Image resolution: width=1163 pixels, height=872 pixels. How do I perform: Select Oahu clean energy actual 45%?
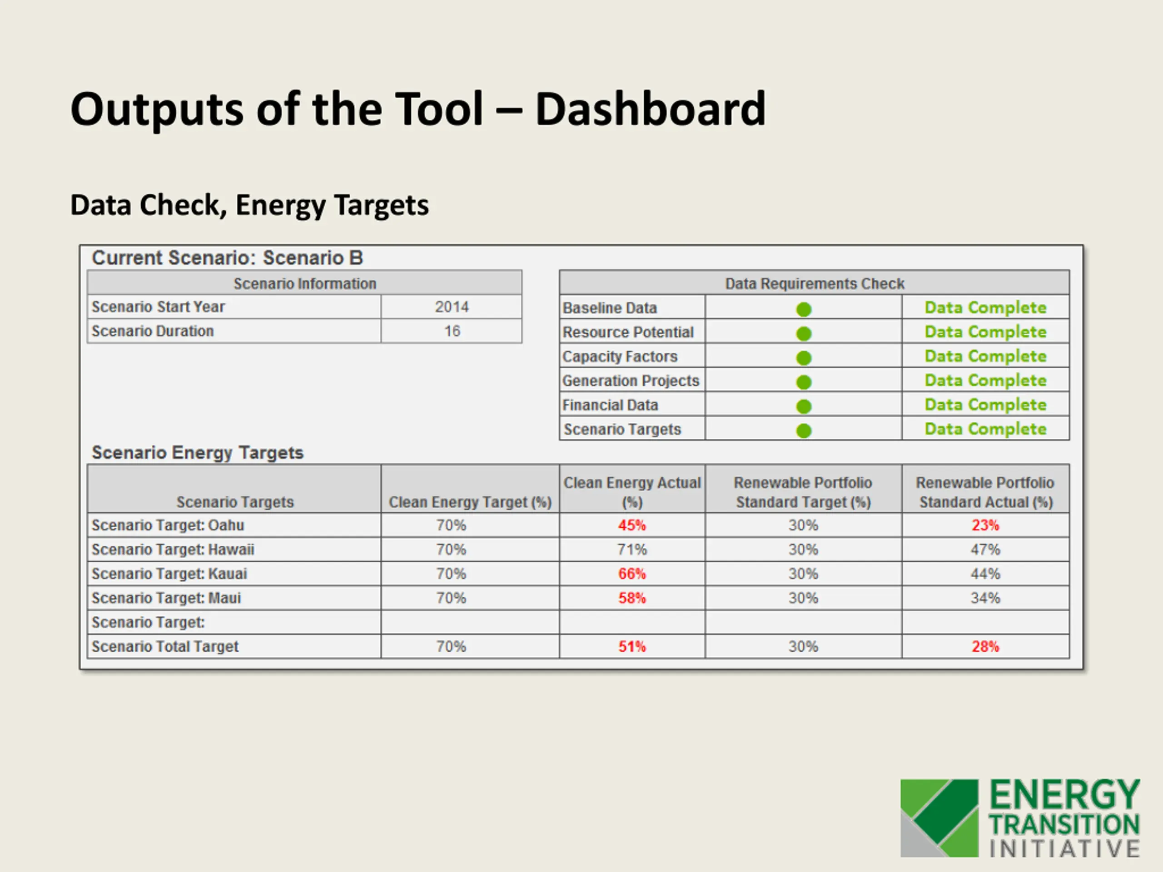click(x=632, y=525)
